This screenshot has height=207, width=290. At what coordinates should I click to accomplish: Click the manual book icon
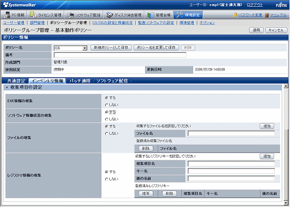[x=267, y=15]
